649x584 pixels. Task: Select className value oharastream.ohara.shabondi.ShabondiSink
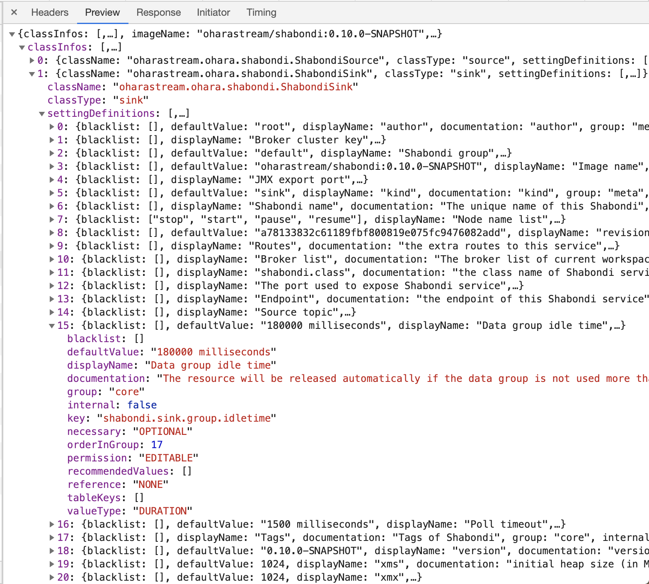(236, 87)
